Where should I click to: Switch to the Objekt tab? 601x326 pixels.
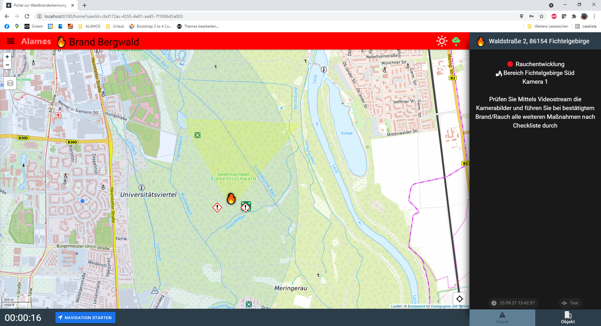click(x=568, y=318)
